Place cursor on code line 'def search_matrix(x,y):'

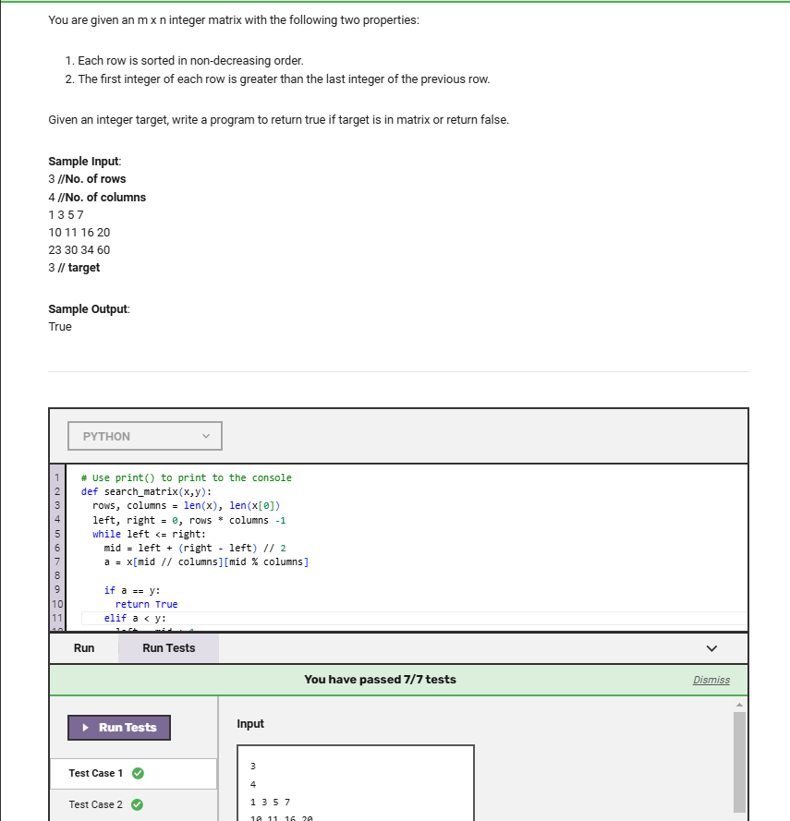coord(146,491)
